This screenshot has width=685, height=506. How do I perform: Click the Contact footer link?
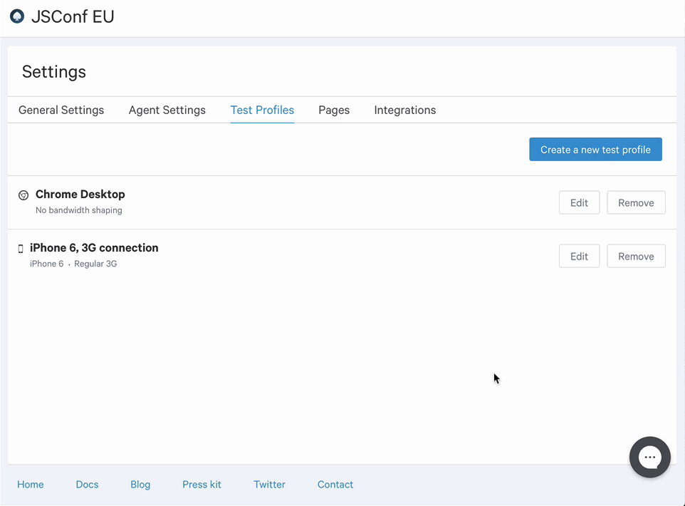click(335, 484)
